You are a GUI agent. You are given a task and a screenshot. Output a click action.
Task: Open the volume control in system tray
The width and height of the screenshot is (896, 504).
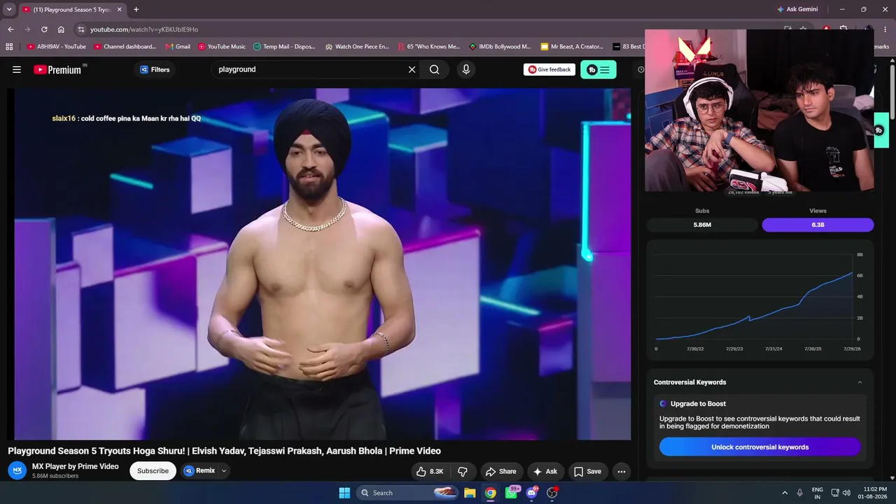point(846,493)
